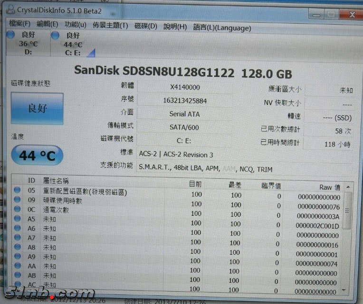Click the 44 °C temperature indicator
The width and height of the screenshot is (363, 304).
pos(37,155)
